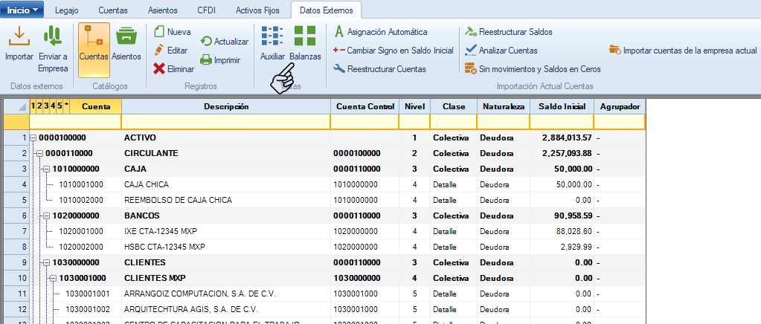Collapse the CLIENTES MXP node
The image size is (761, 324).
coord(53,278)
